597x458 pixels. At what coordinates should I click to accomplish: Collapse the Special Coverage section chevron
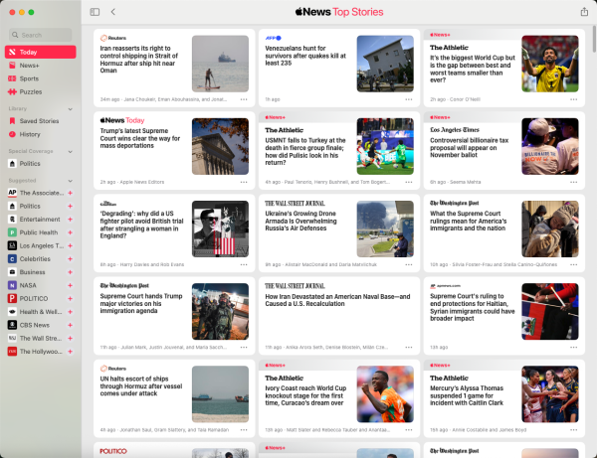pos(70,152)
